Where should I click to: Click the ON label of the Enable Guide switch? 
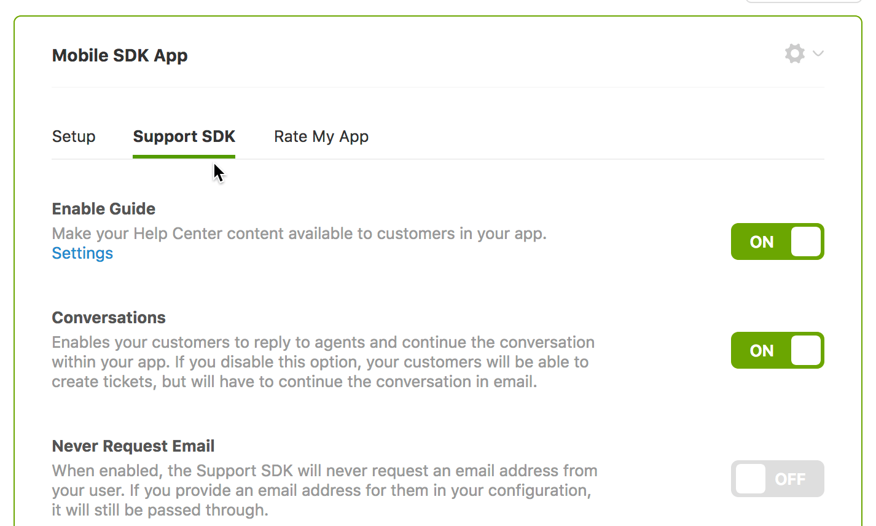tap(761, 241)
